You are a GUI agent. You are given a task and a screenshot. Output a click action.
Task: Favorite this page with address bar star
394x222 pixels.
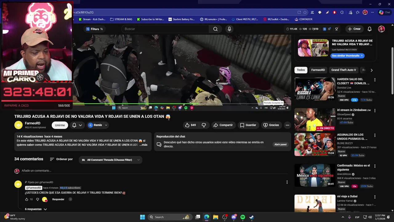click(305, 12)
